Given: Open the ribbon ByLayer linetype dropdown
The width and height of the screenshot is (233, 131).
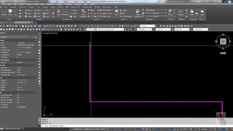Looking at the screenshot, I should (156, 16).
